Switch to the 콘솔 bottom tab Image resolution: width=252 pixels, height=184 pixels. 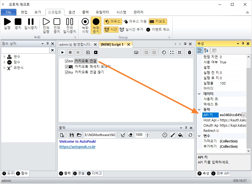coord(79,173)
